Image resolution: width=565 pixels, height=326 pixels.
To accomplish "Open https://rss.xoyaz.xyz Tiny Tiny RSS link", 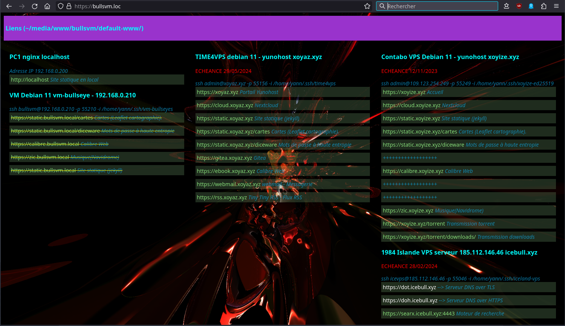I will point(221,197).
